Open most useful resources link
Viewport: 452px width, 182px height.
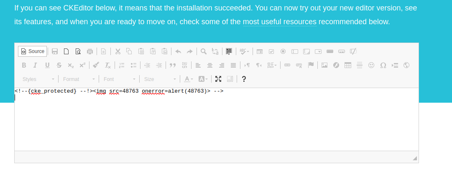[280, 22]
